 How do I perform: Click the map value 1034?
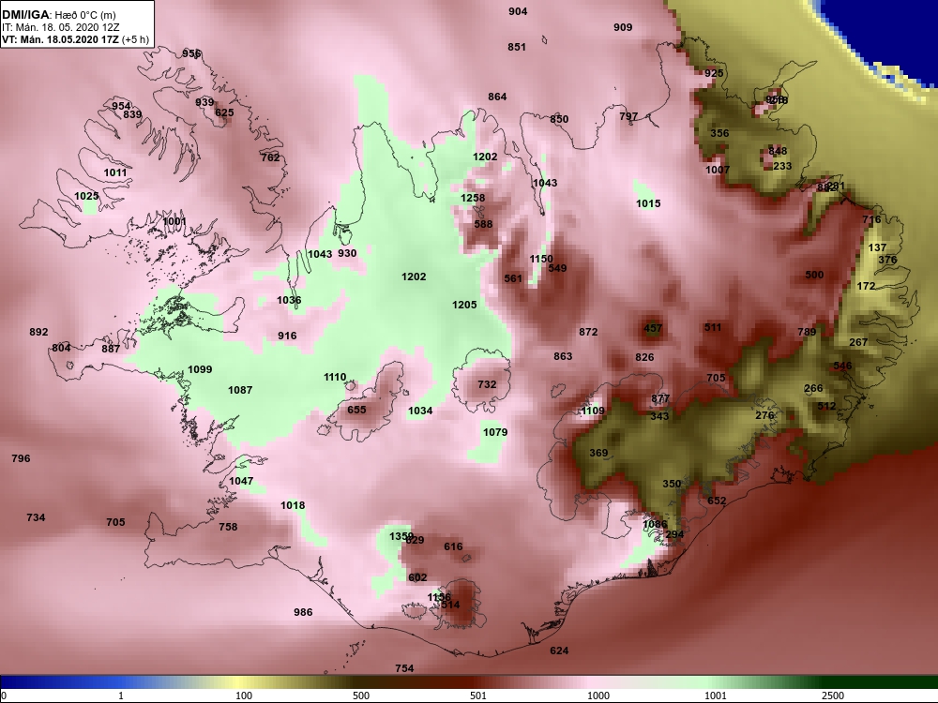pos(420,411)
